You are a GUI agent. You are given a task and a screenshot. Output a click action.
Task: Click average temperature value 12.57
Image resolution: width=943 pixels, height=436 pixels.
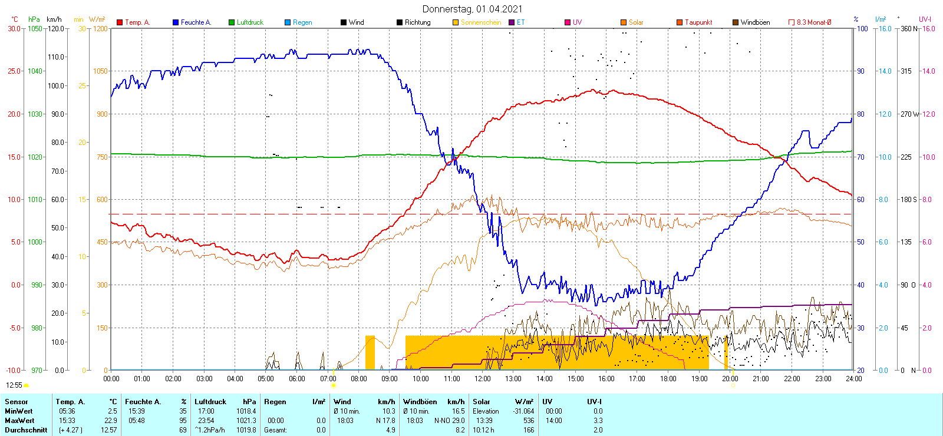109,430
